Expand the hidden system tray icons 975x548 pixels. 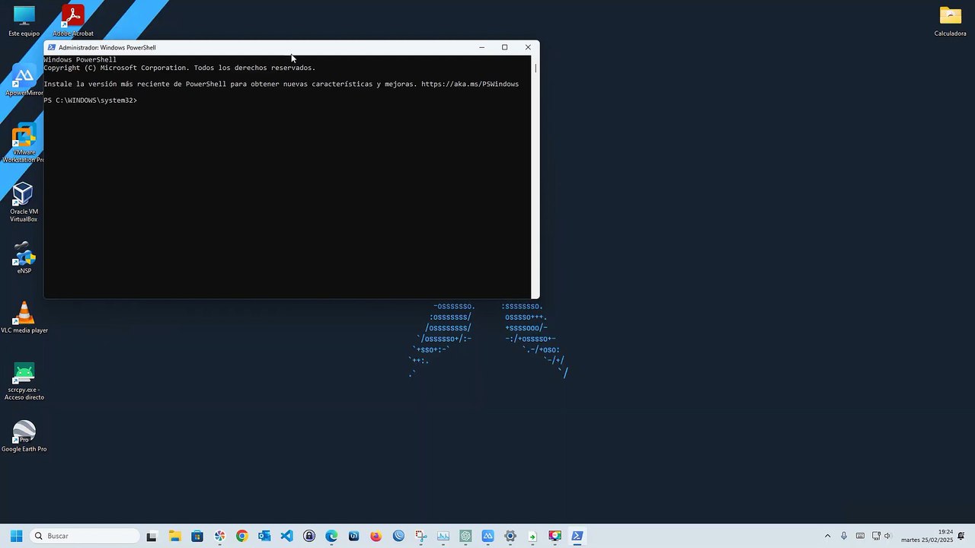coord(827,536)
